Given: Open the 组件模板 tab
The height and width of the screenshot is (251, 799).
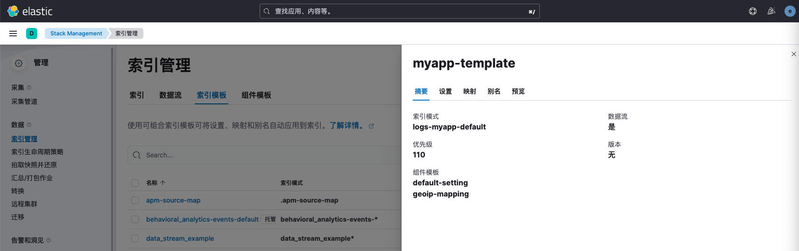Looking at the screenshot, I should [256, 95].
